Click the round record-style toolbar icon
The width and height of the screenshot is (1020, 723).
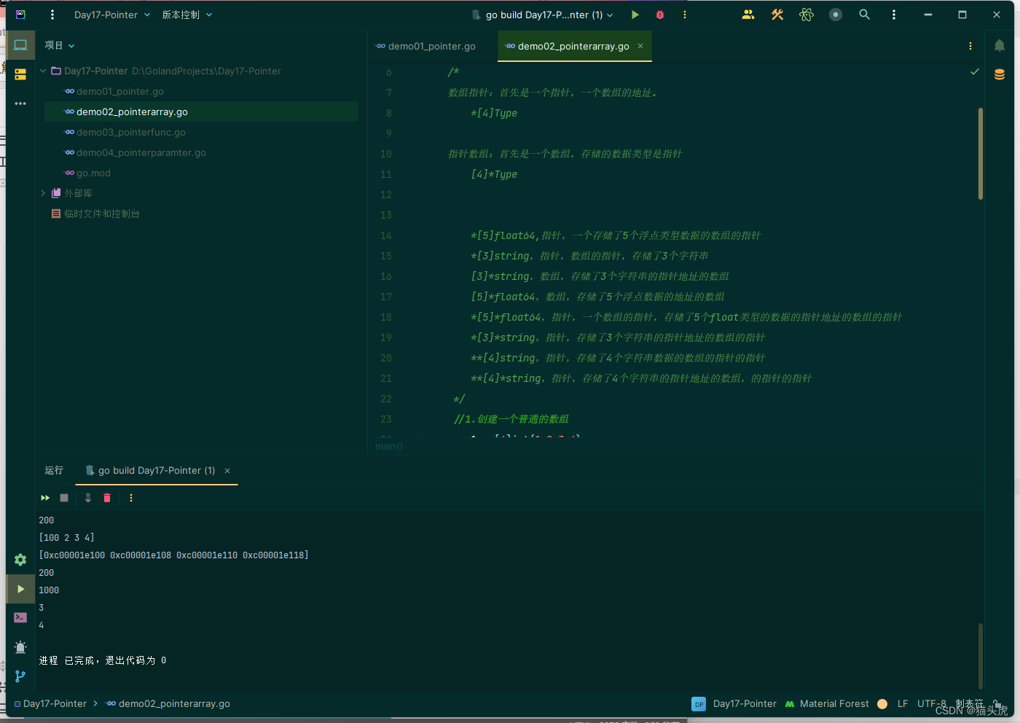[x=836, y=15]
